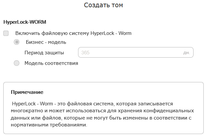Click the дн. unit suffix in the field
This screenshot has width=206, height=136.
pyautogui.click(x=186, y=53)
